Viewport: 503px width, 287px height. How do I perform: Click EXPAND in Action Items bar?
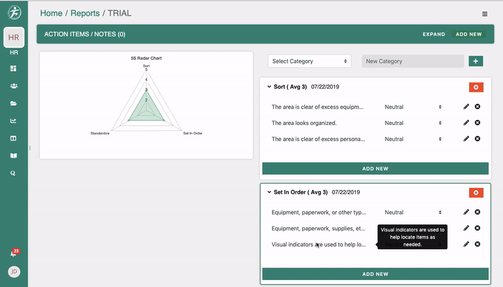433,35
